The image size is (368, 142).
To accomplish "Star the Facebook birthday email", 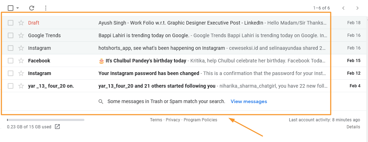I will tap(21, 61).
